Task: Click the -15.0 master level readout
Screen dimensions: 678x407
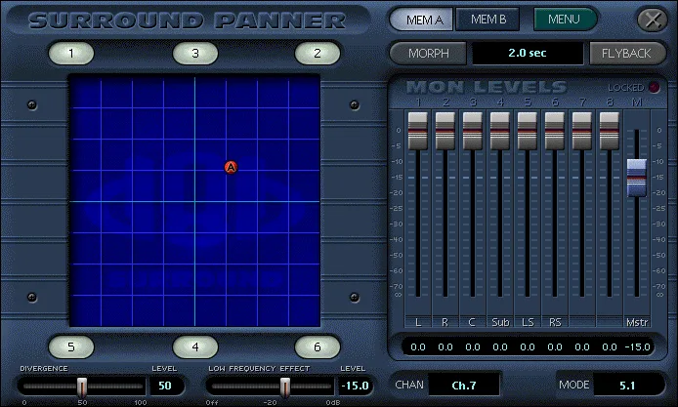Action: pyautogui.click(x=637, y=346)
